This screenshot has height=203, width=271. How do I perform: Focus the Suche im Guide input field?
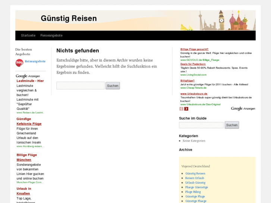coord(201,125)
